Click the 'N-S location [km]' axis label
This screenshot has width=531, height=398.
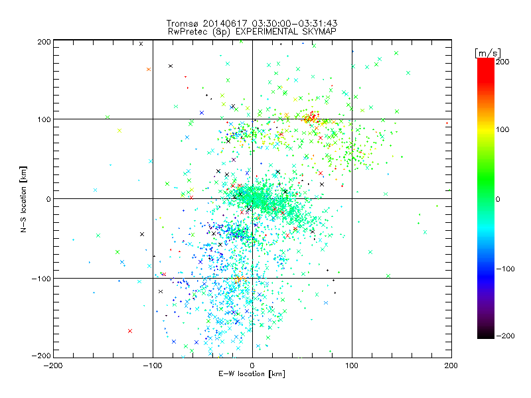(23, 199)
